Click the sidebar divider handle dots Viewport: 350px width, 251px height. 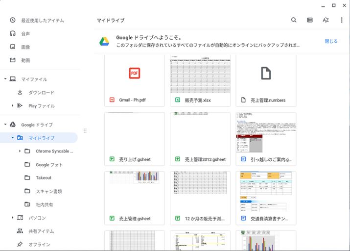click(x=85, y=131)
